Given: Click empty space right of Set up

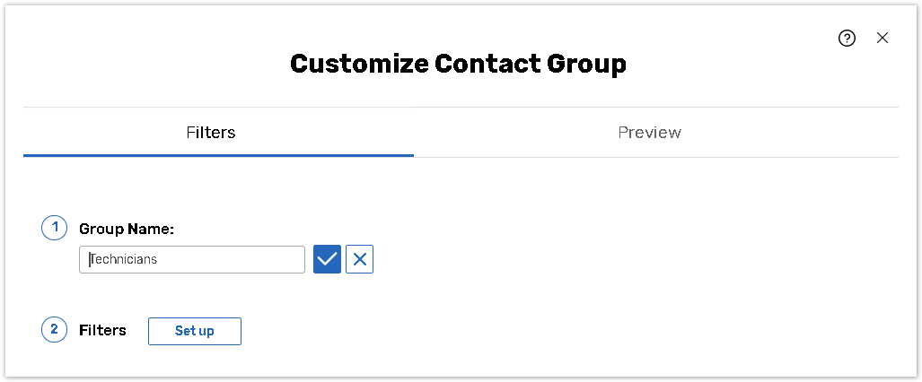Looking at the screenshot, I should [539, 331].
